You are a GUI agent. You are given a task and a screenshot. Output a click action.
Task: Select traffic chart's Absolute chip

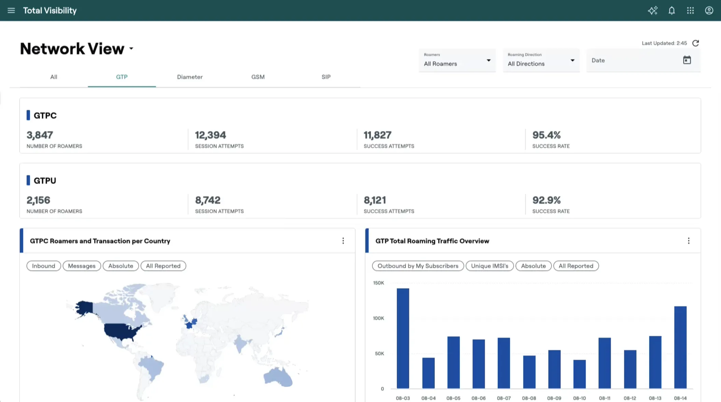533,266
